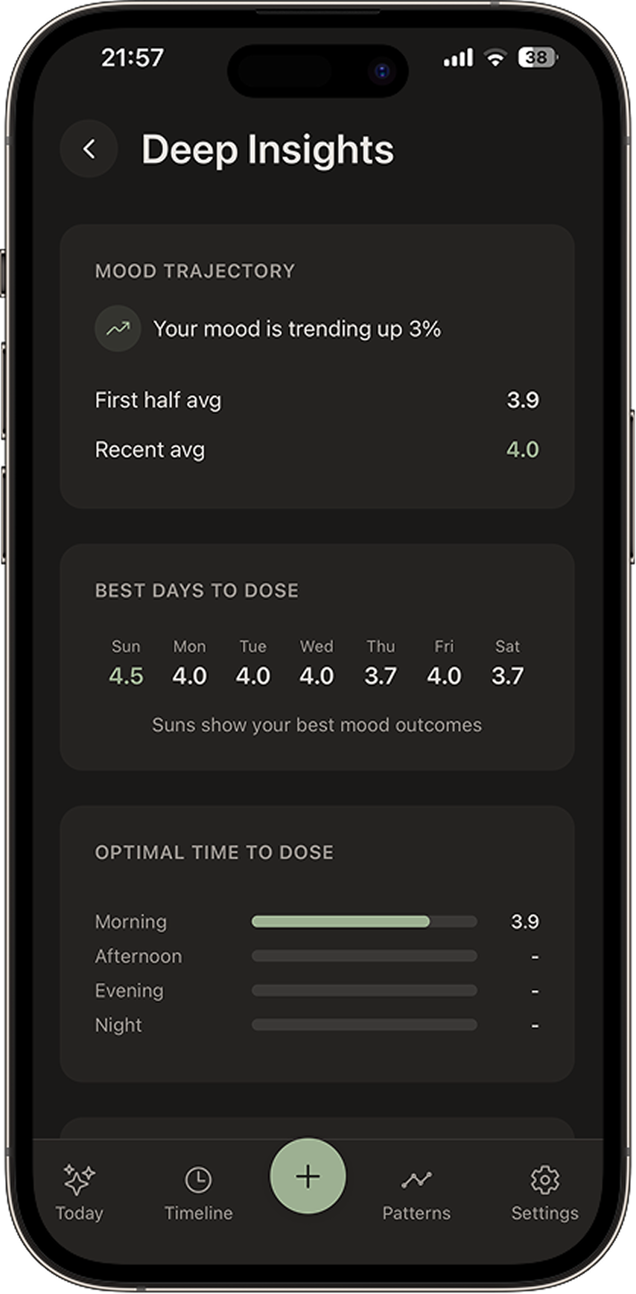Select the Wi-Fi status icon
636x1294 pixels.
[x=495, y=57]
